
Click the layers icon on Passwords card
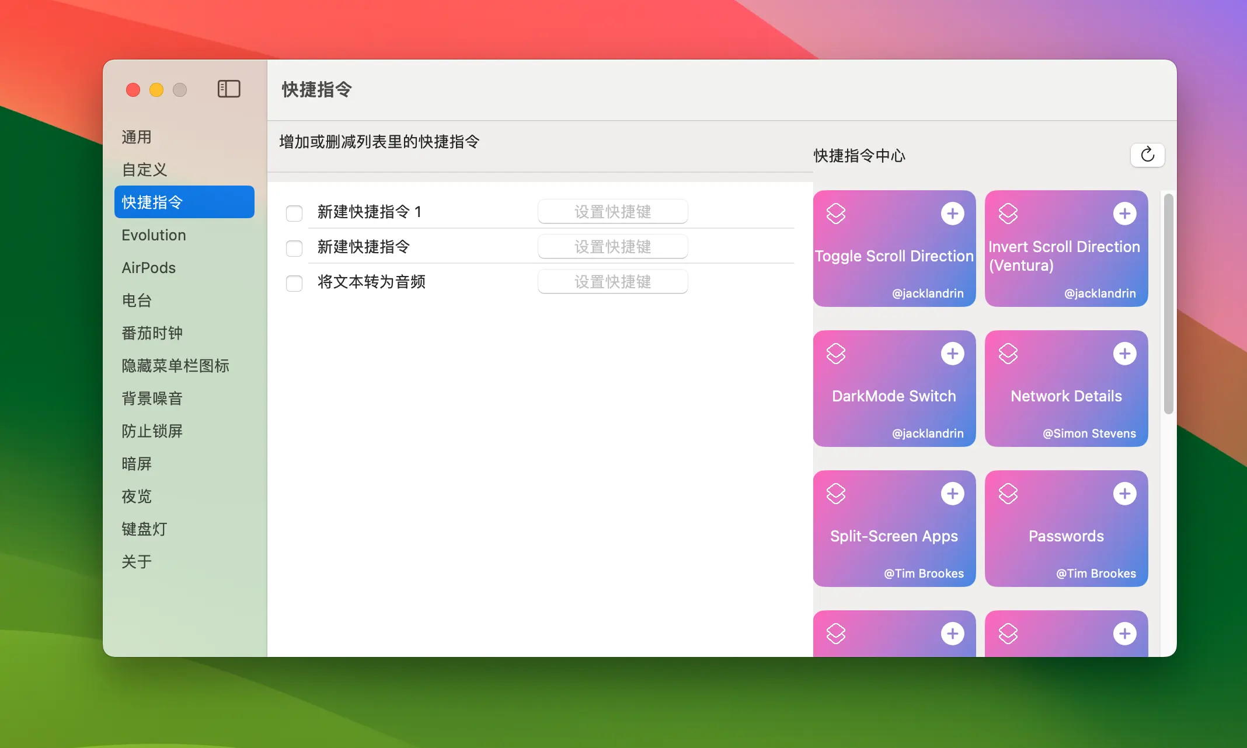pyautogui.click(x=1008, y=494)
